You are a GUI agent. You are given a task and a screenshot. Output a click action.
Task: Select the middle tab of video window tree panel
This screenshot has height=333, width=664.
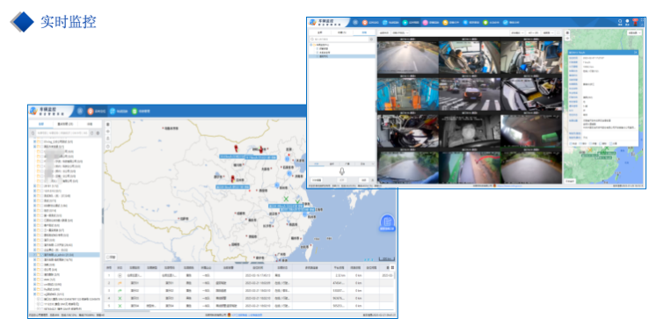click(x=342, y=33)
